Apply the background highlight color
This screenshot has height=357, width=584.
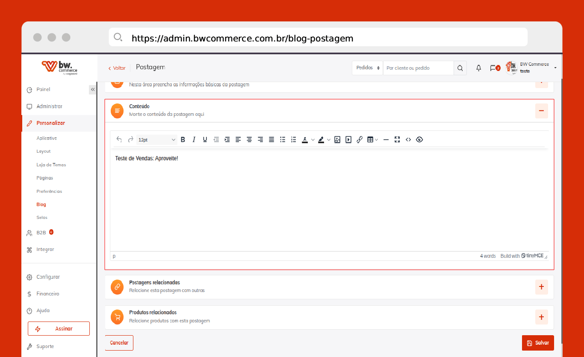tap(321, 139)
